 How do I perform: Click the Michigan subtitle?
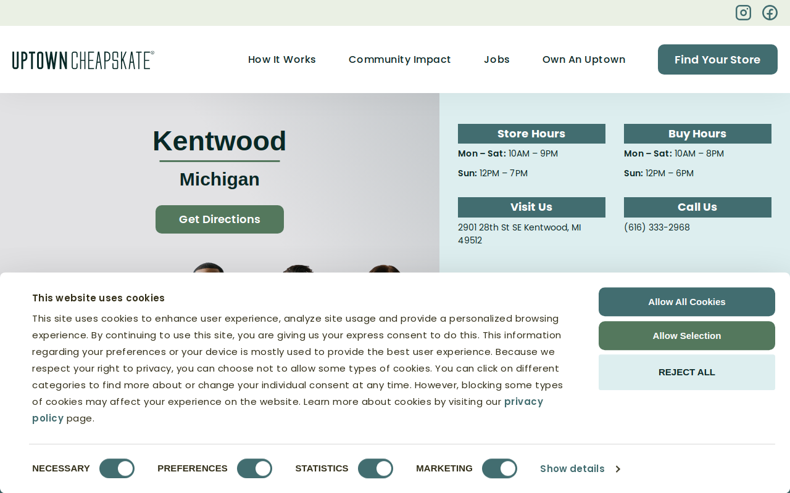[x=220, y=179]
